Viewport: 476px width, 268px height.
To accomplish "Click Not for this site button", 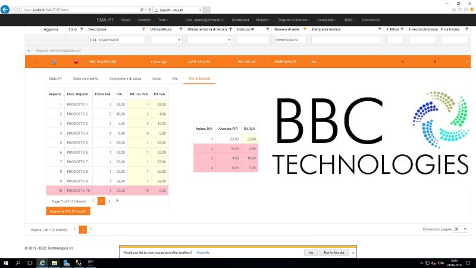I will 334,253.
